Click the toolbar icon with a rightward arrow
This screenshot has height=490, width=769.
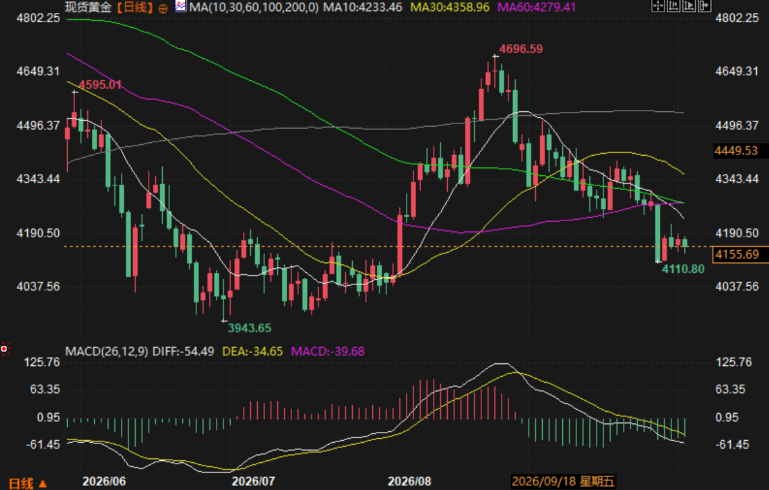(x=705, y=6)
